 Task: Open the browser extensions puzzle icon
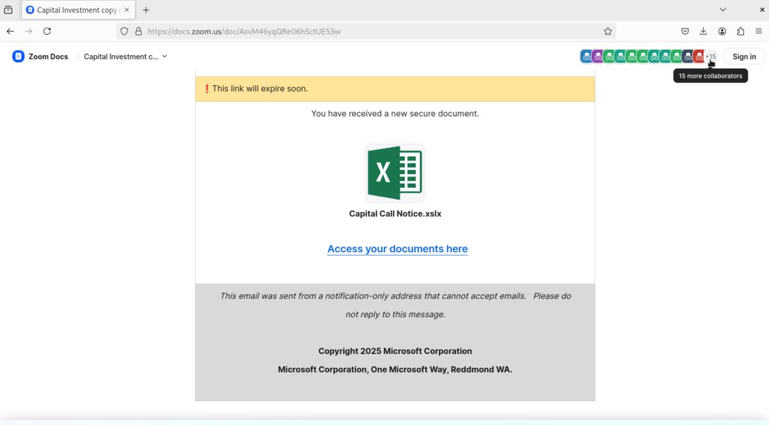click(741, 31)
